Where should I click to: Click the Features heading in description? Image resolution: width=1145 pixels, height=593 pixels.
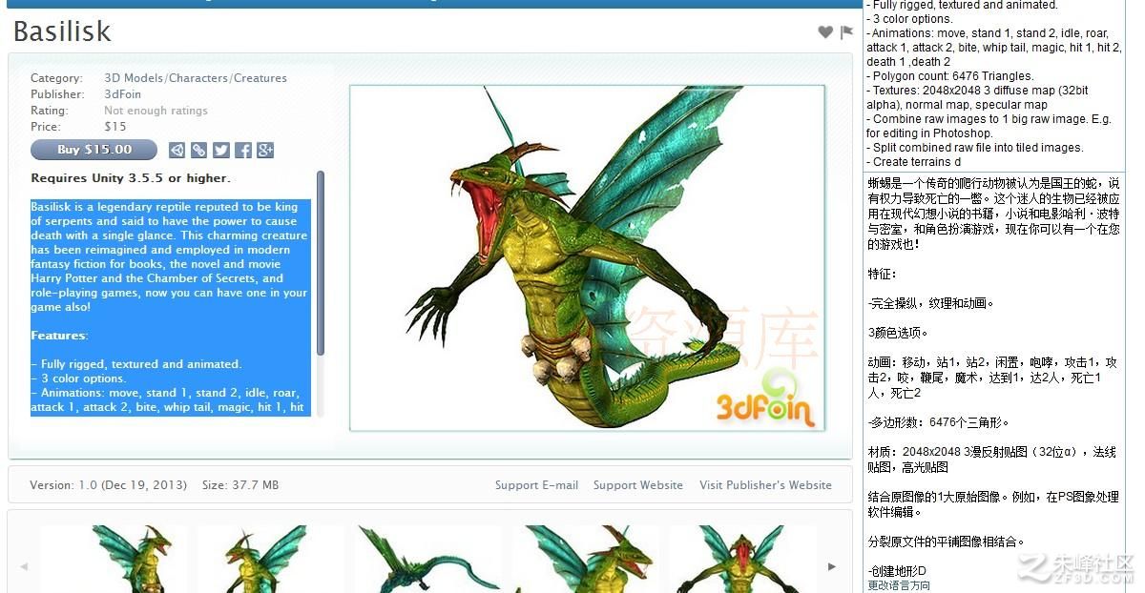click(x=59, y=336)
